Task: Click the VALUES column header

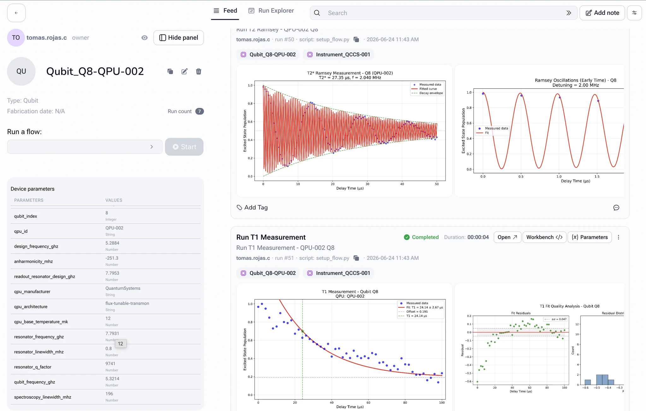Action: (x=114, y=200)
